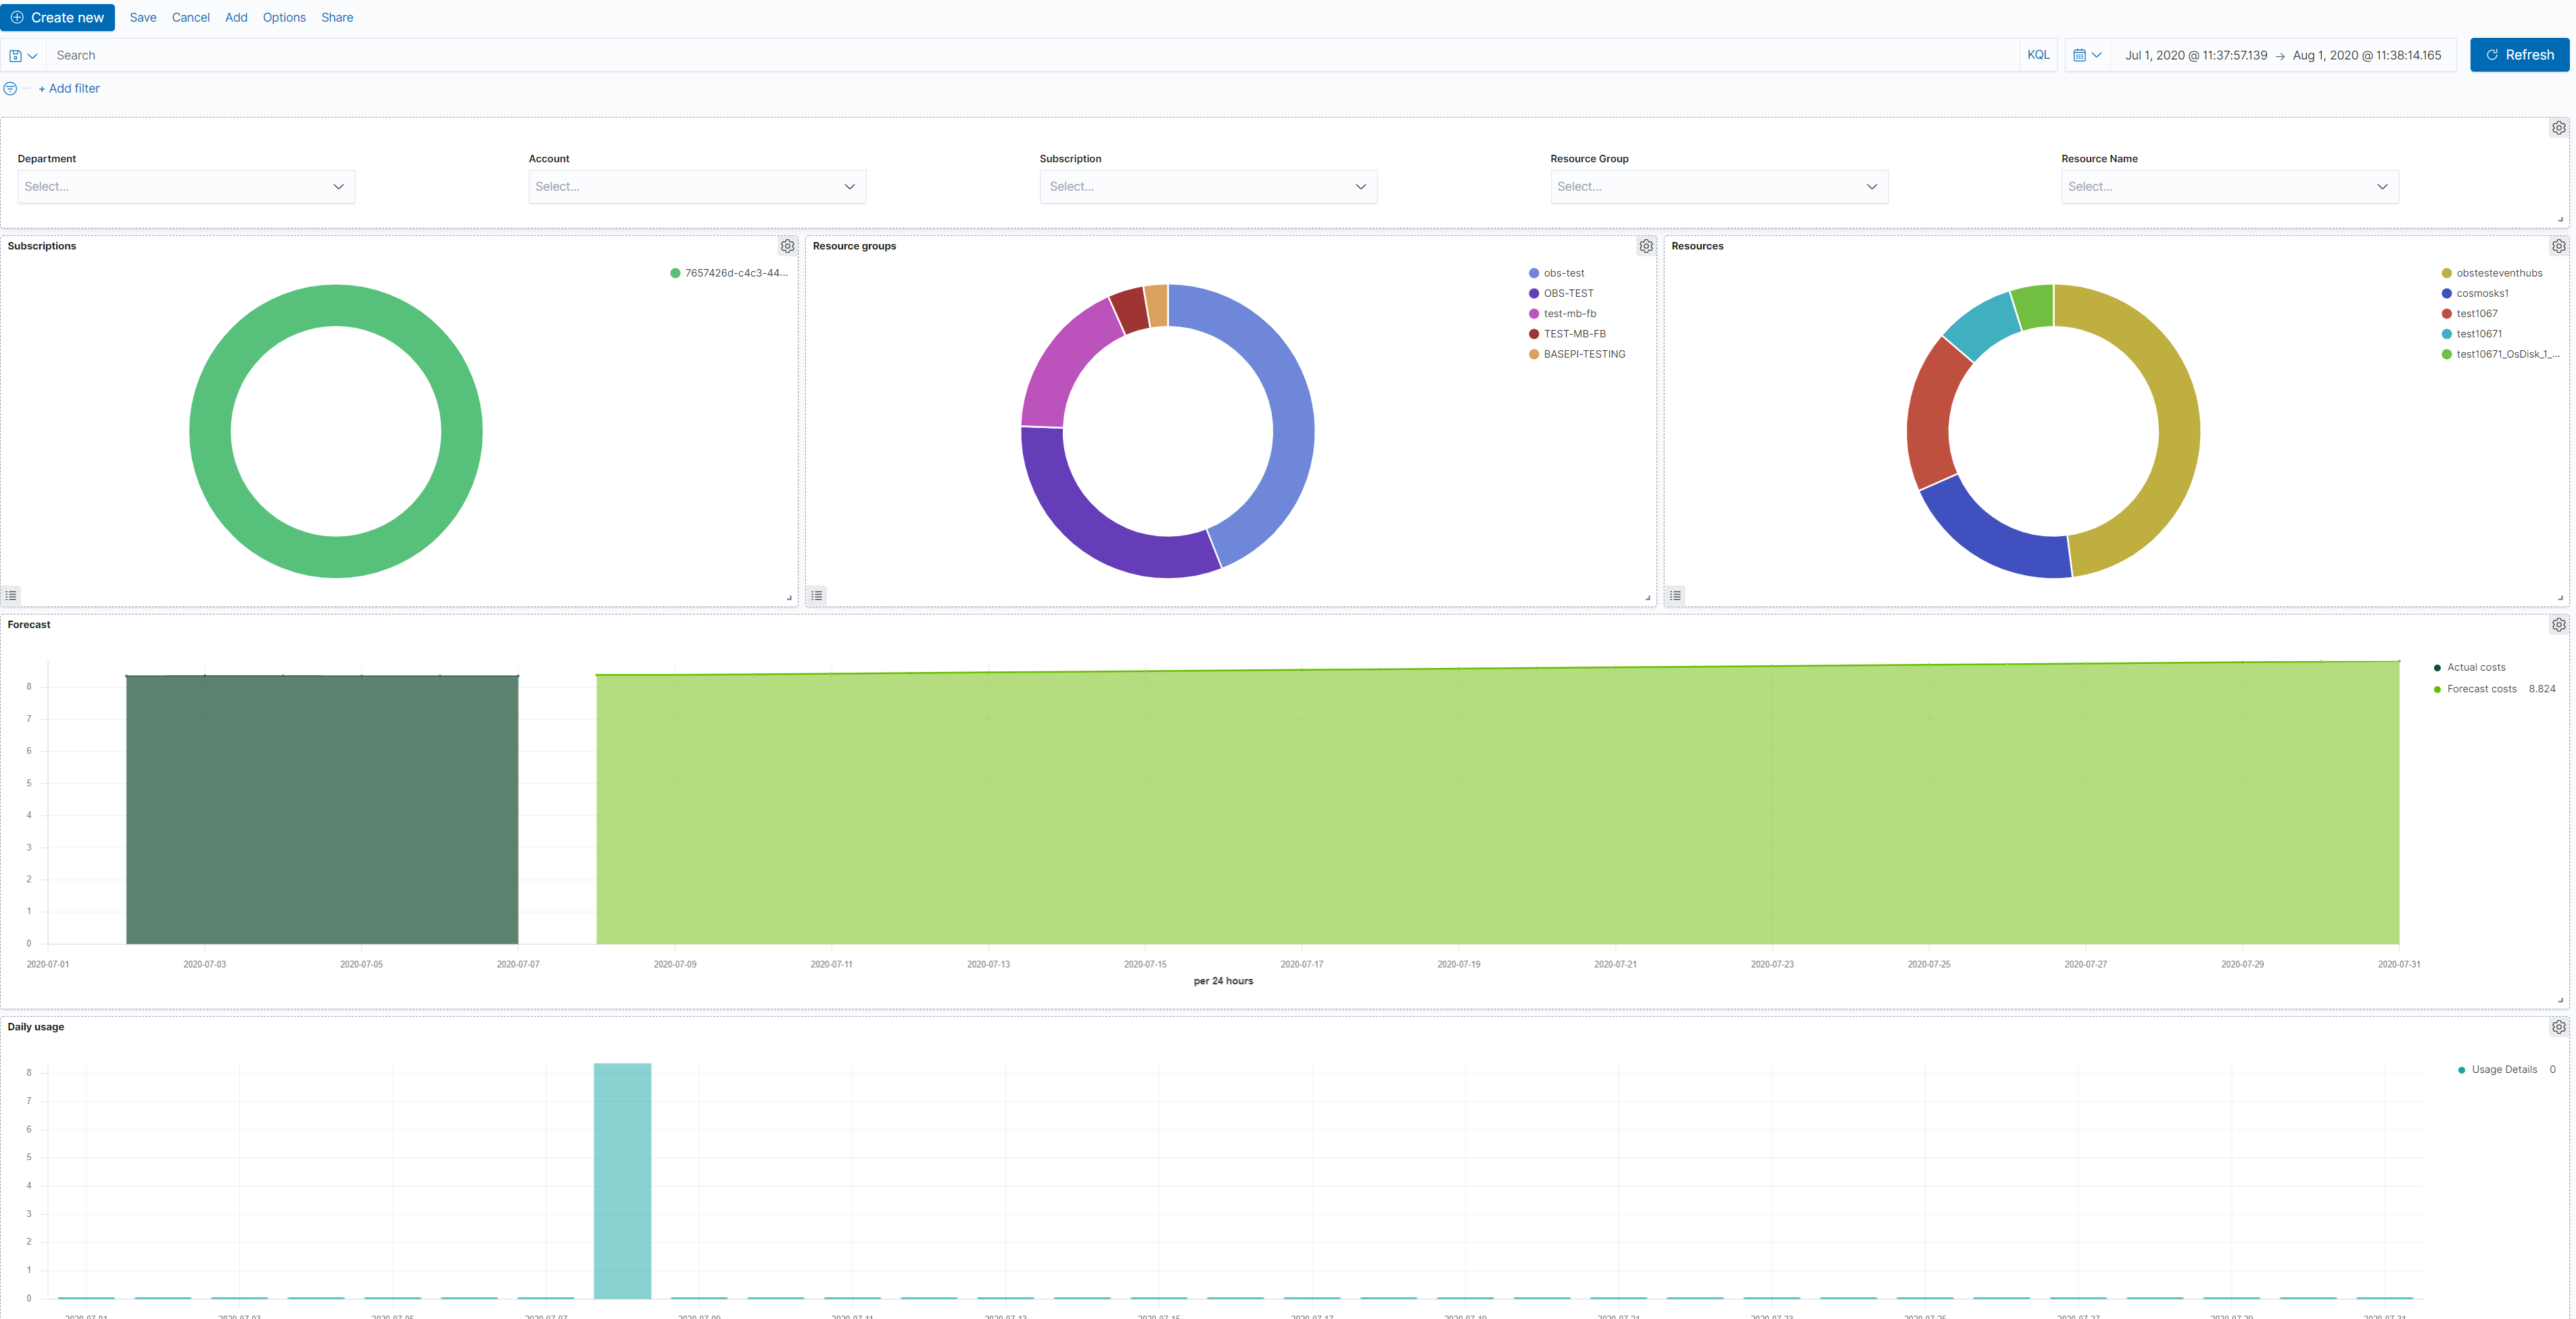
Task: Toggle the Actual costs legend in the Forecast chart
Action: pos(2475,667)
